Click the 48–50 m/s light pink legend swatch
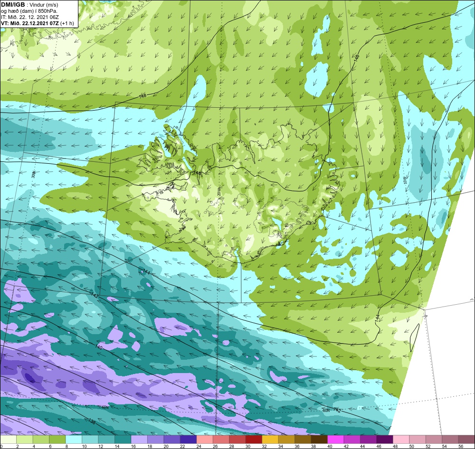 [401, 440]
